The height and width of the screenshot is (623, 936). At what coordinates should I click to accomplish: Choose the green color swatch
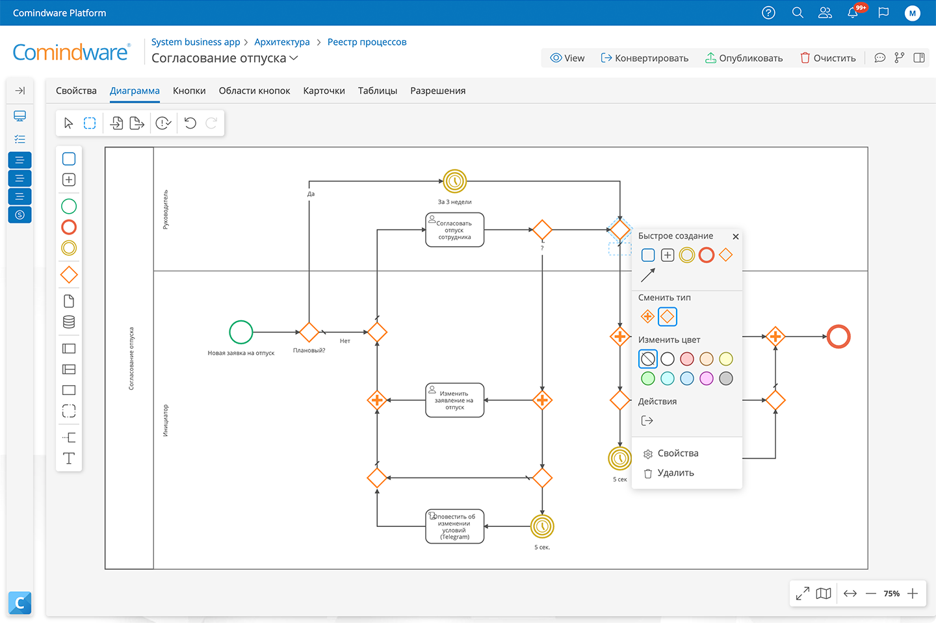click(648, 379)
